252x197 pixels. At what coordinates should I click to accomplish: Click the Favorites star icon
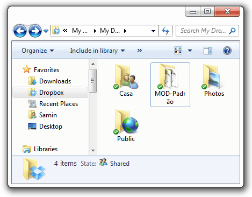click(x=27, y=69)
